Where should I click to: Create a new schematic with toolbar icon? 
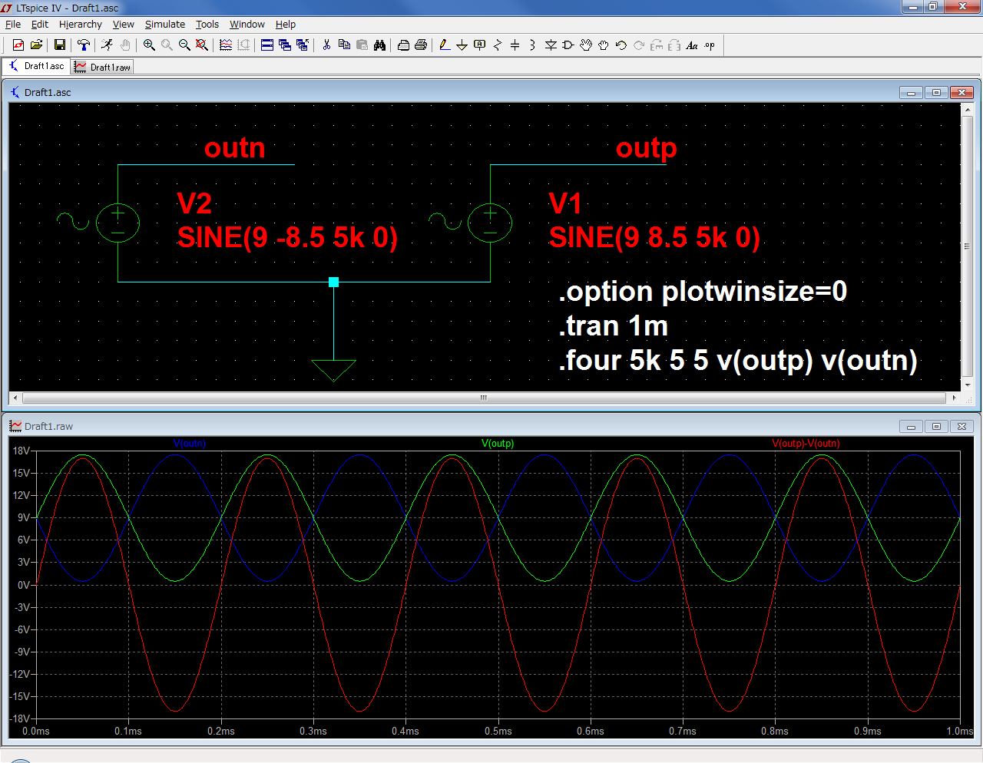click(18, 45)
